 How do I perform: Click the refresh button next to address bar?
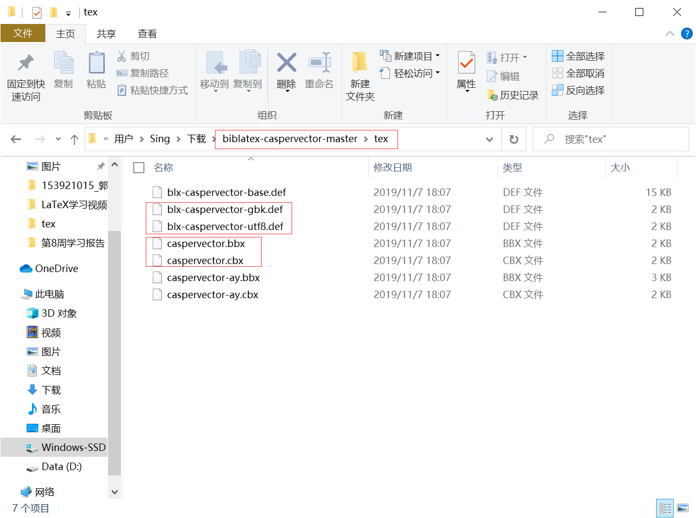[x=513, y=139]
